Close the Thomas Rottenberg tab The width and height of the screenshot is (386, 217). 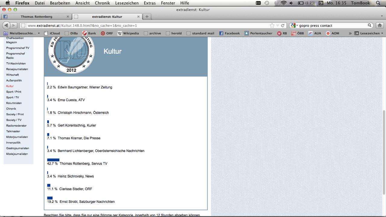(68, 17)
